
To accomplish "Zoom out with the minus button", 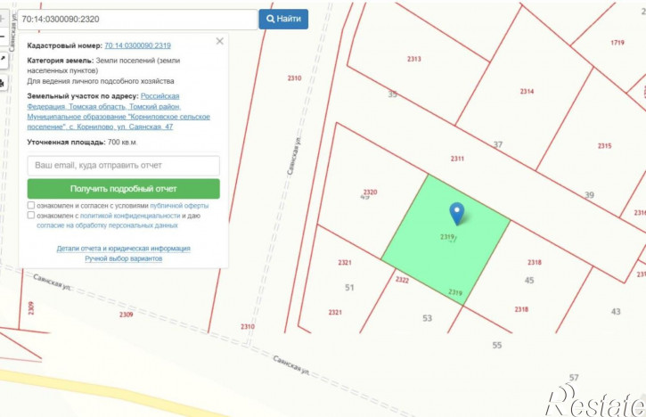I will click(x=3, y=38).
